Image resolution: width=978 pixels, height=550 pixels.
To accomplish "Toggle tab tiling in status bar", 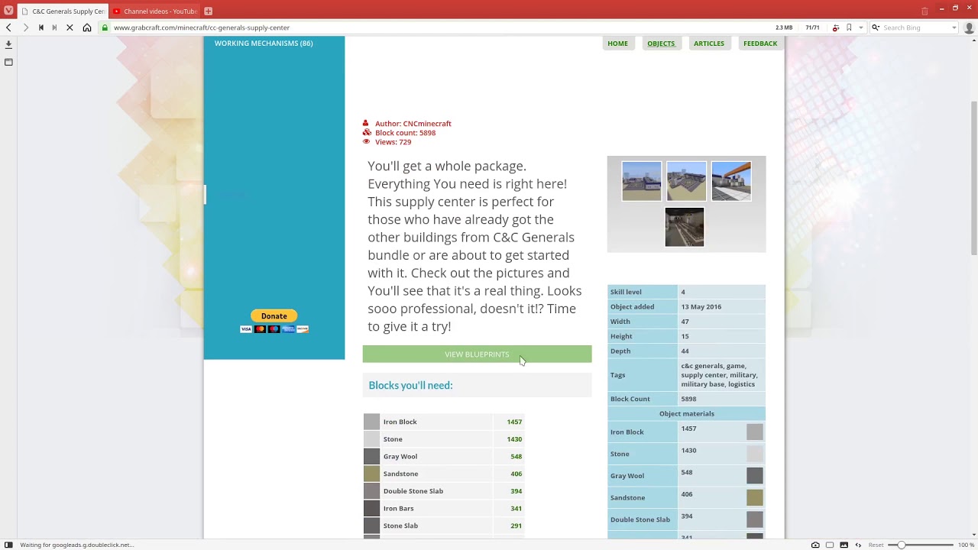I will click(x=830, y=545).
